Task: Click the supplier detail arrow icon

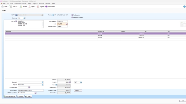Action: [x=17, y=15]
